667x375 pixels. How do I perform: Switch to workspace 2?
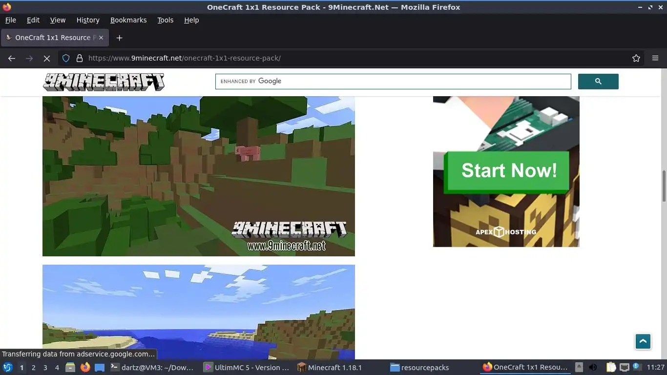point(33,367)
